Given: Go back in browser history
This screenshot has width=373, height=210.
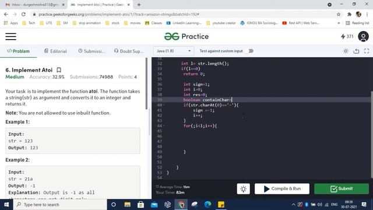Looking at the screenshot, I should (x=6, y=14).
